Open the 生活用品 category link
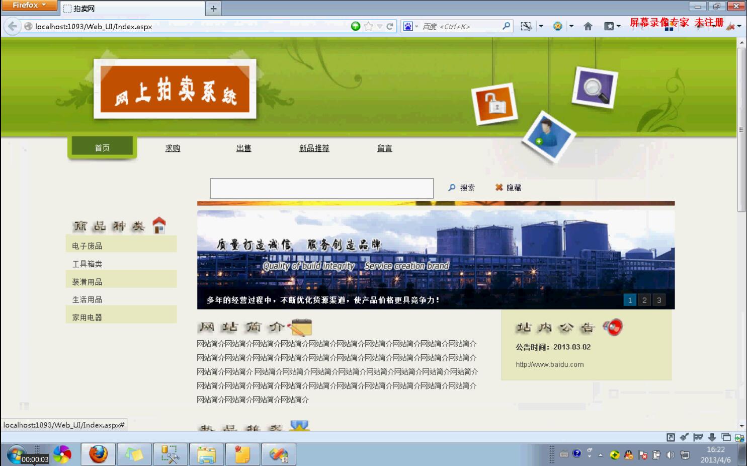 tap(87, 299)
